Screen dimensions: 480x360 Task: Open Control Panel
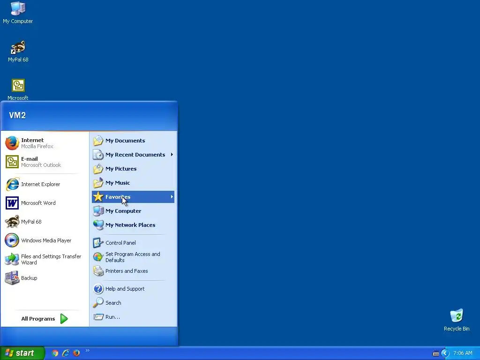tap(133, 243)
